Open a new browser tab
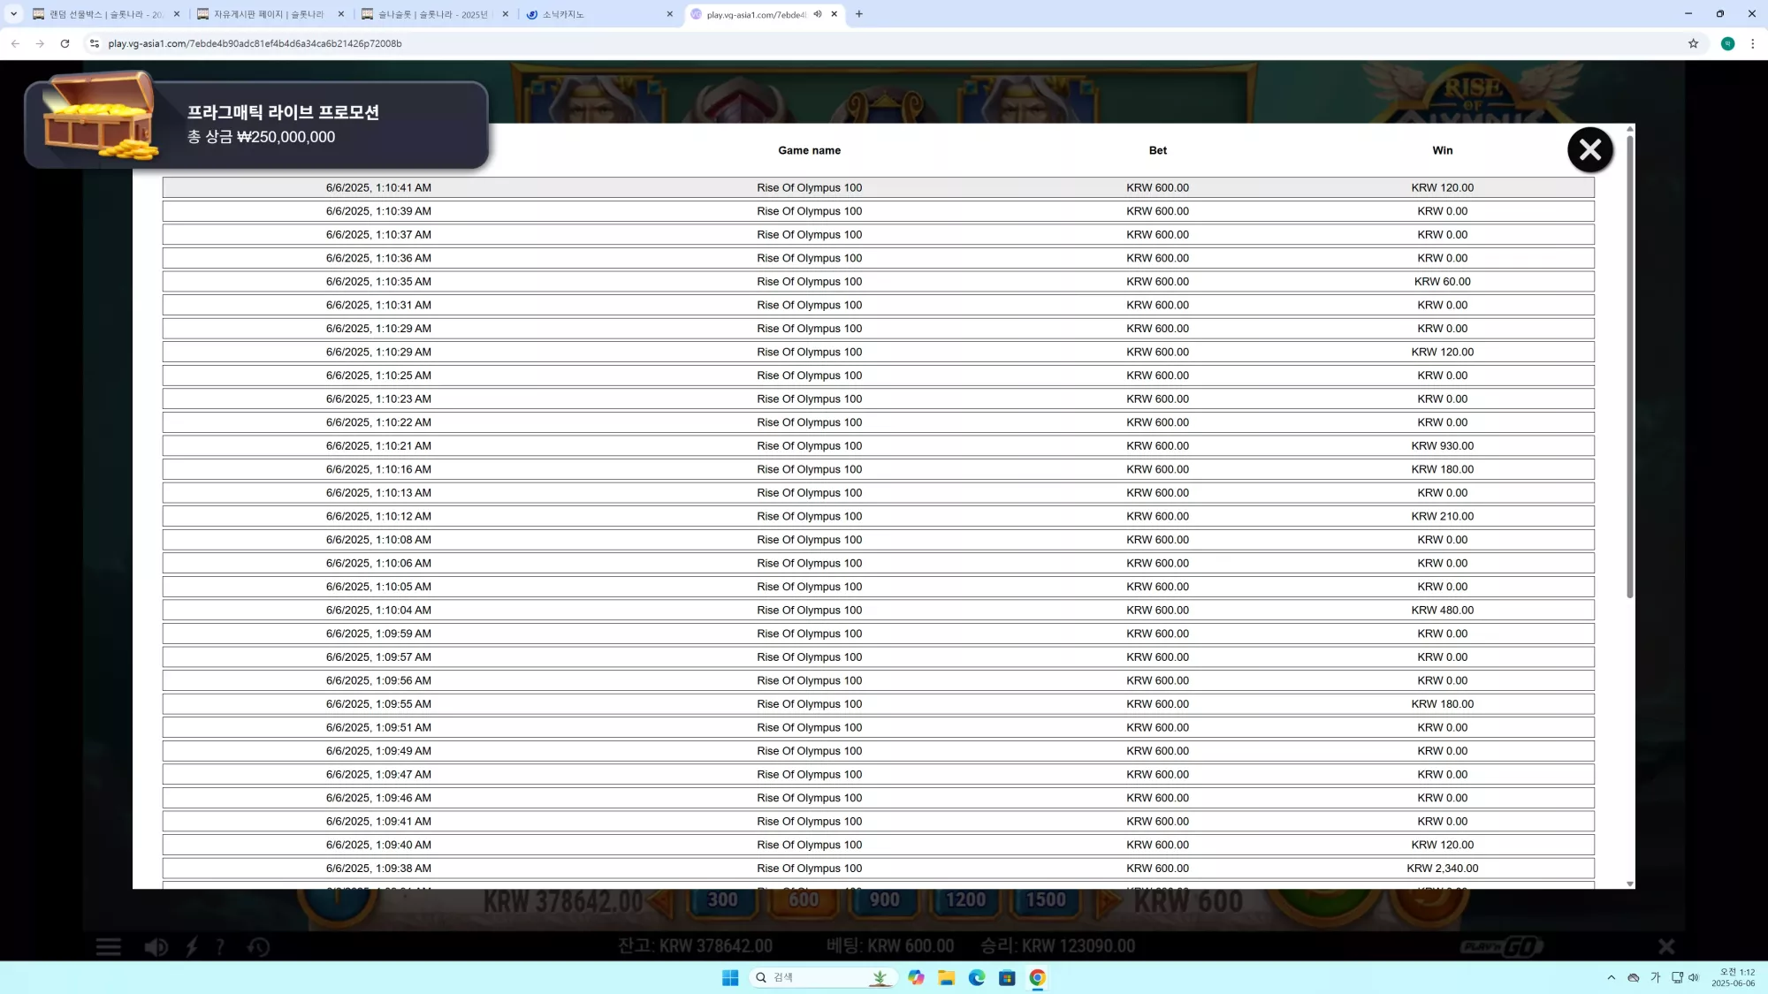The width and height of the screenshot is (1768, 994). pyautogui.click(x=858, y=14)
